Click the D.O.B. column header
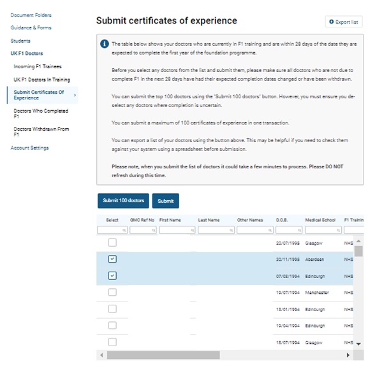Screen dimensions: 375x373 pyautogui.click(x=282, y=220)
